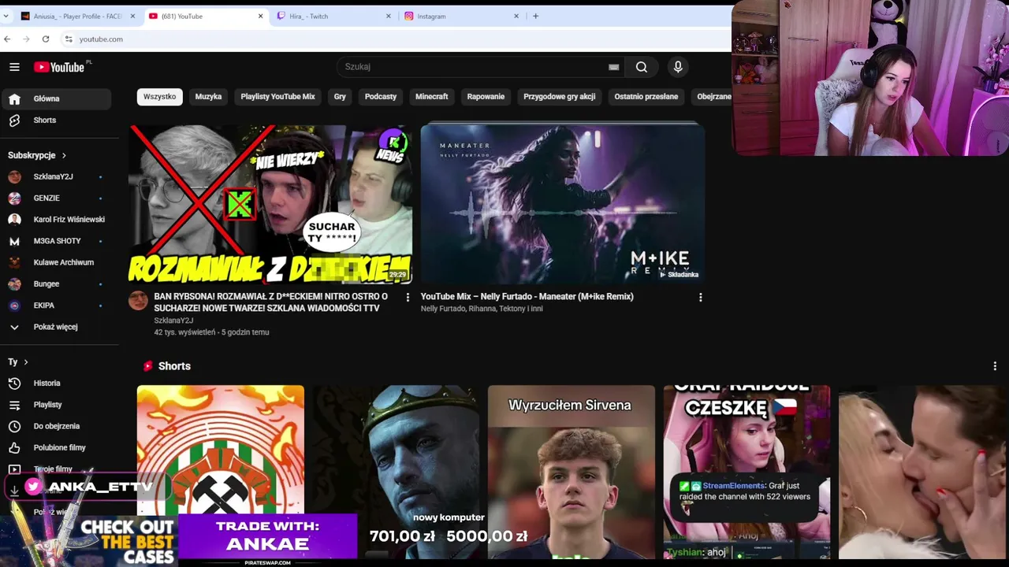Open Nelly Furtado Maneater mix thumbnail
The height and width of the screenshot is (567, 1009).
click(562, 203)
